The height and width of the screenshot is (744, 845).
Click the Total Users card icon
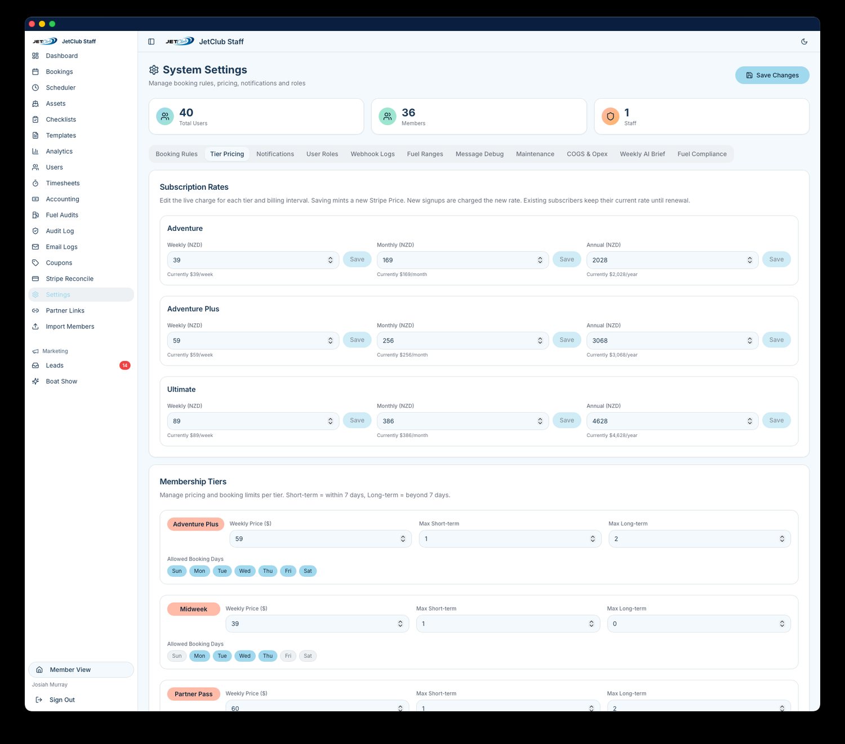tap(165, 117)
